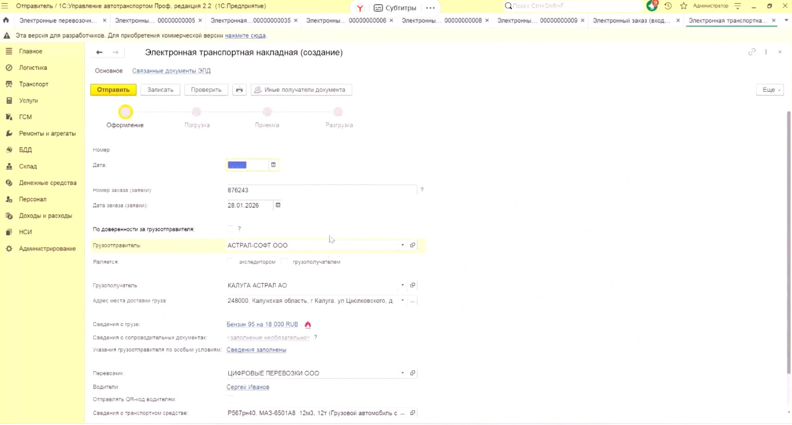Open Перевозчик record with open icon
The height and width of the screenshot is (425, 792).
(412, 373)
